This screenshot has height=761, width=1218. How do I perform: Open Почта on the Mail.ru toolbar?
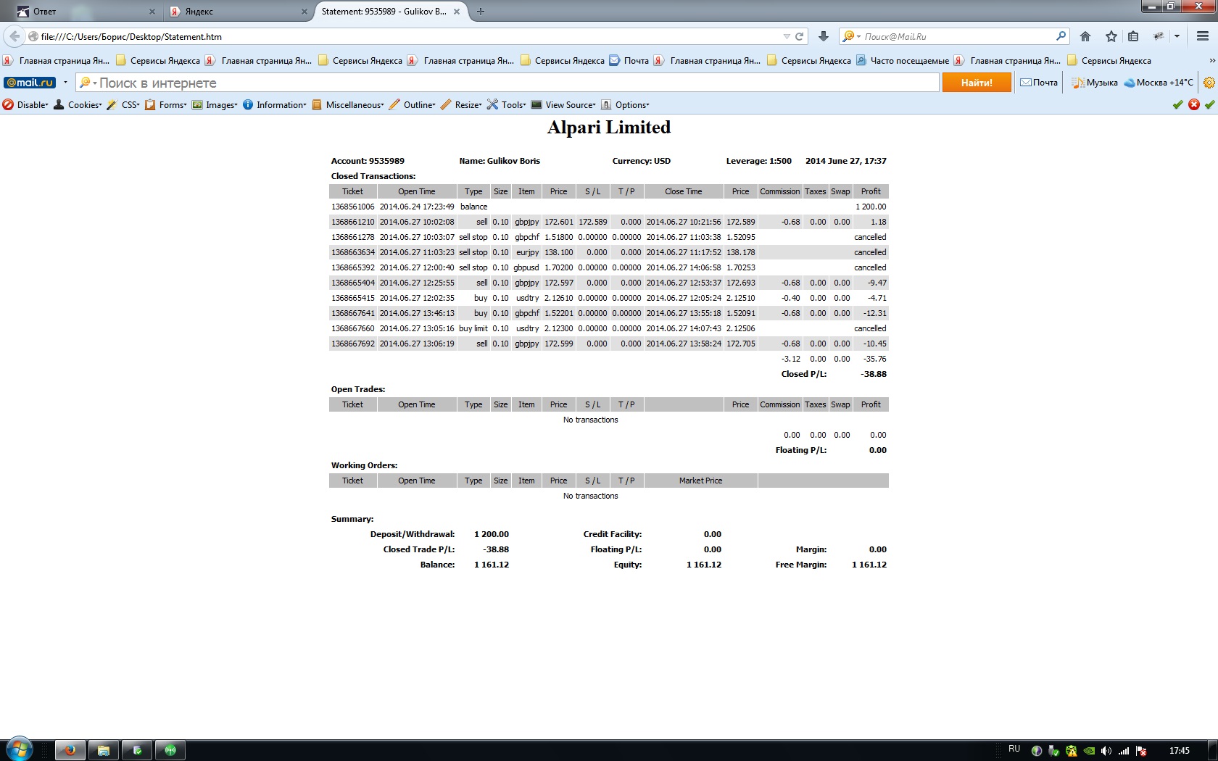pyautogui.click(x=1039, y=83)
